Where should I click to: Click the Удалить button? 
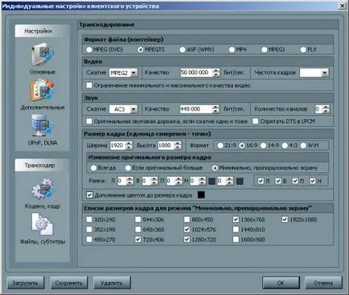[x=112, y=283]
